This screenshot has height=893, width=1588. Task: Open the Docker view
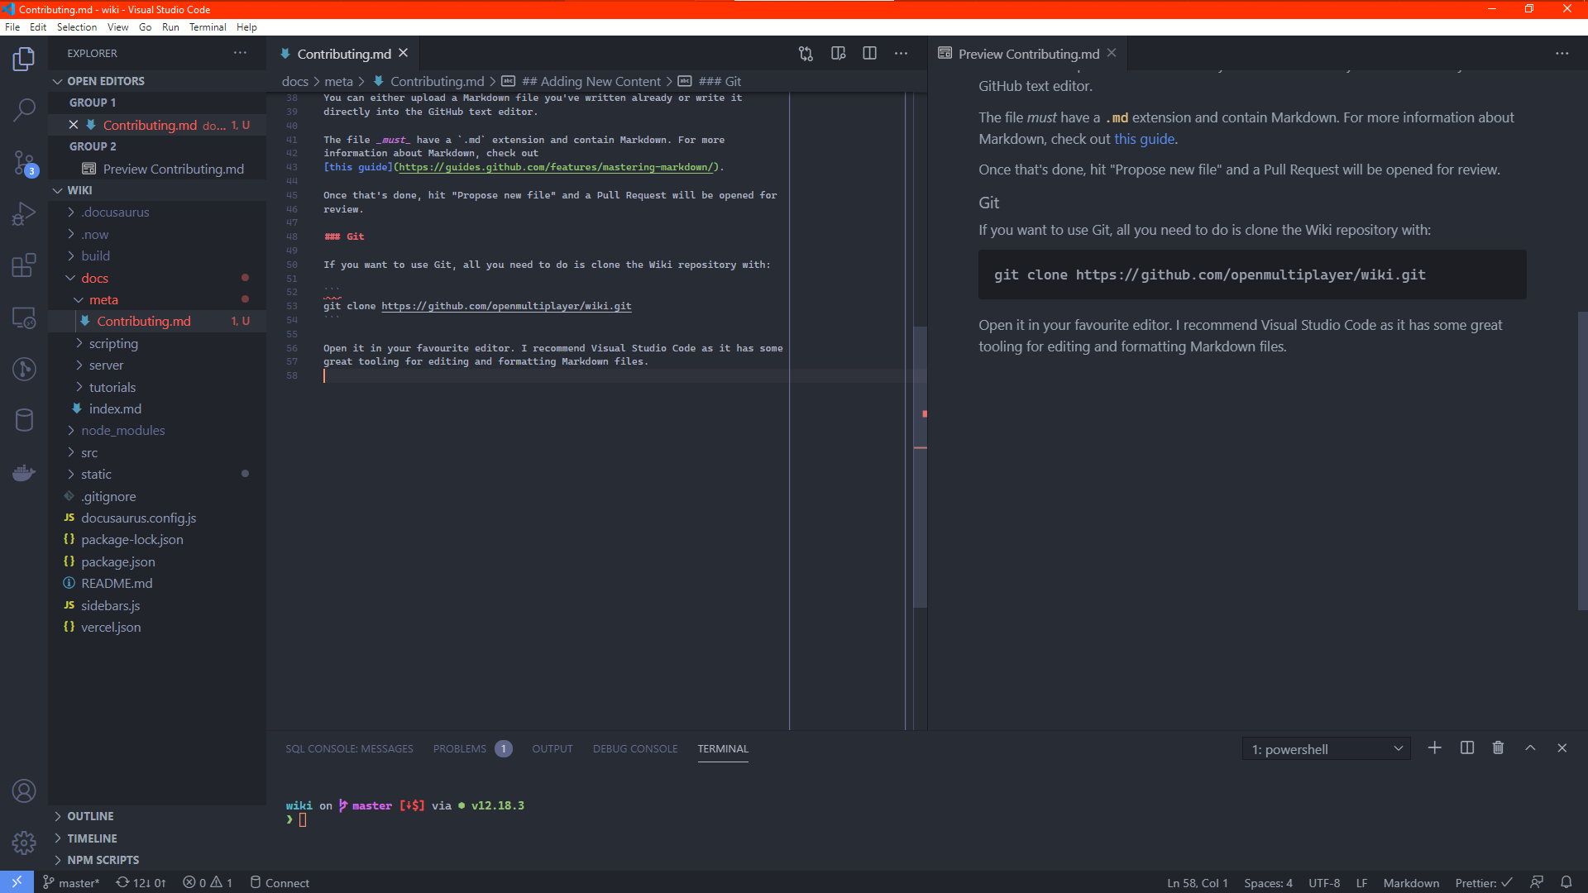[24, 472]
